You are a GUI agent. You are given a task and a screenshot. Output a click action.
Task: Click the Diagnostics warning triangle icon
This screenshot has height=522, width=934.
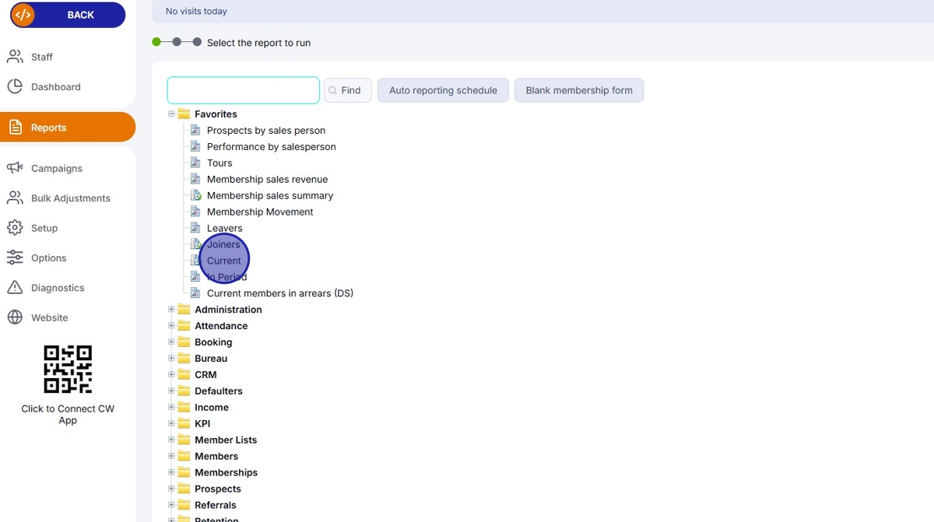pos(15,288)
